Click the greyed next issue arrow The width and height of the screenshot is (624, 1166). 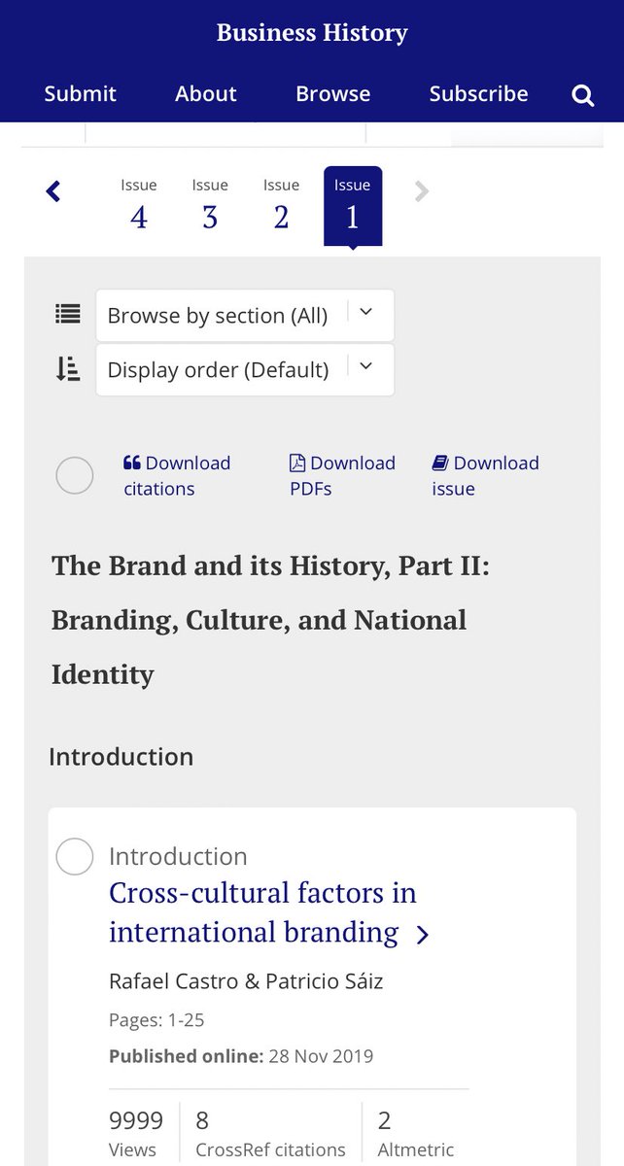(x=422, y=191)
